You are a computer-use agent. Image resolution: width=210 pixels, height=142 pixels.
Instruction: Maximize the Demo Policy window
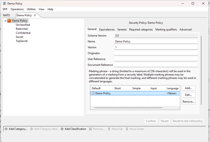pyautogui.click(x=193, y=4)
